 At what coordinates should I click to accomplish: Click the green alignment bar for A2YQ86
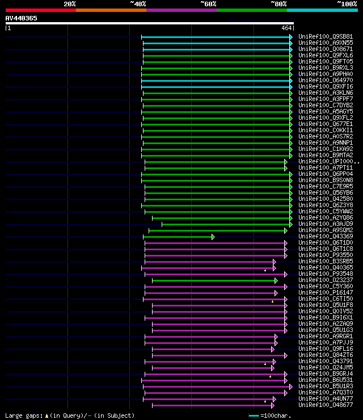coord(221,219)
